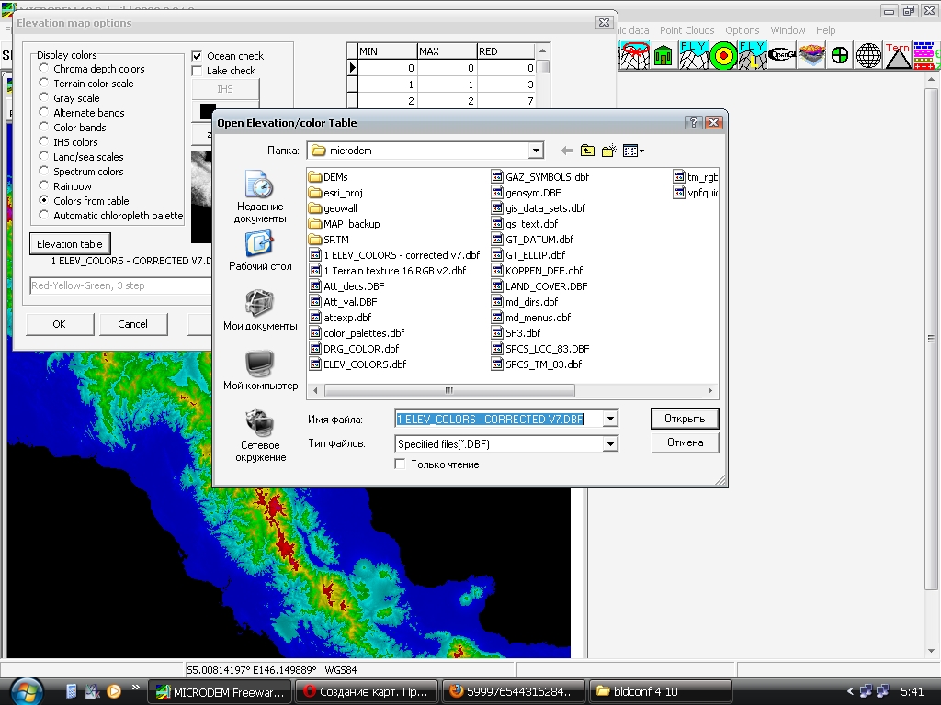Click the Открыть button
Screen dimensions: 941x705
[x=684, y=419]
